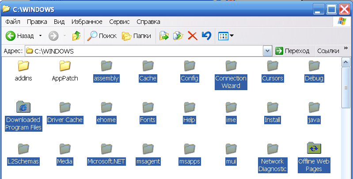Expand the Forward history dropdown arrow
The height and width of the screenshot is (179, 353).
coord(65,35)
